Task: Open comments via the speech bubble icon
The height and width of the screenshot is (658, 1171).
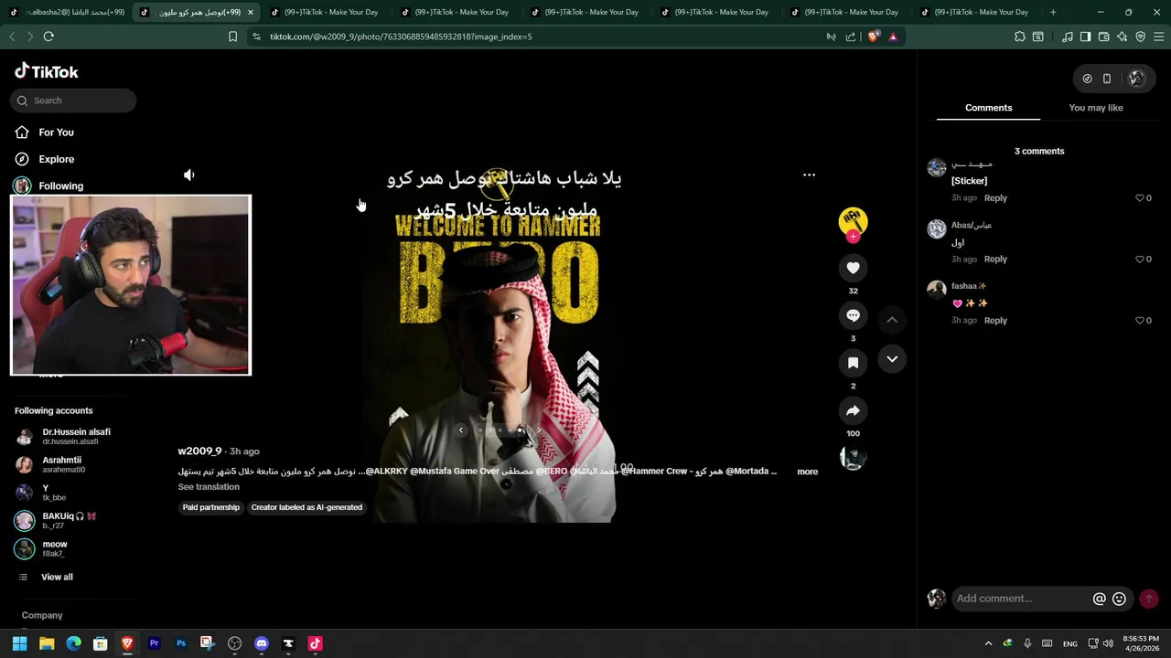Action: 853,315
